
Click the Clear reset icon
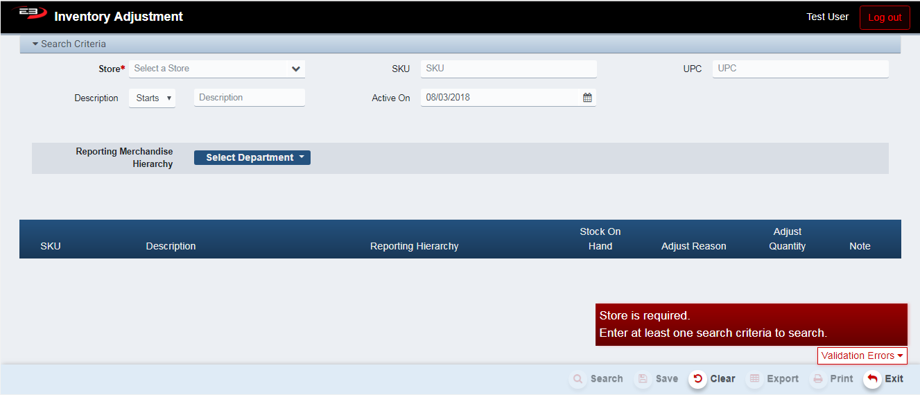(x=697, y=379)
